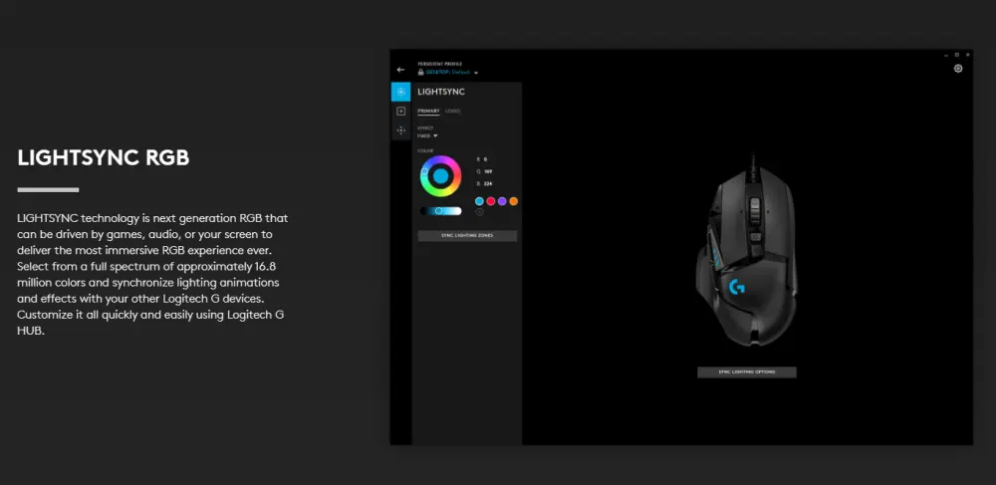
Task: Switch to the LOGO lighting tab
Action: pos(452,112)
